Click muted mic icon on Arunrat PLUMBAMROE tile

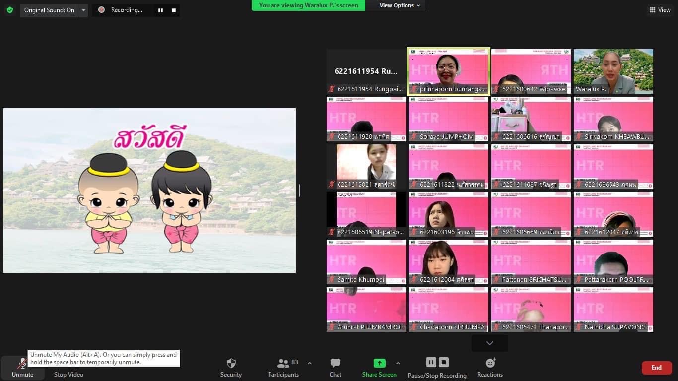[x=332, y=327]
